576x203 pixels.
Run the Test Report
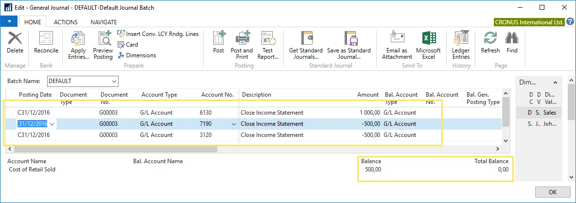coord(268,45)
